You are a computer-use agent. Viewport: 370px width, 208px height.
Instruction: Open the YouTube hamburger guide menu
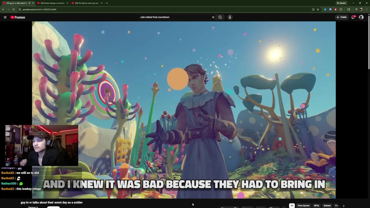click(x=5, y=17)
